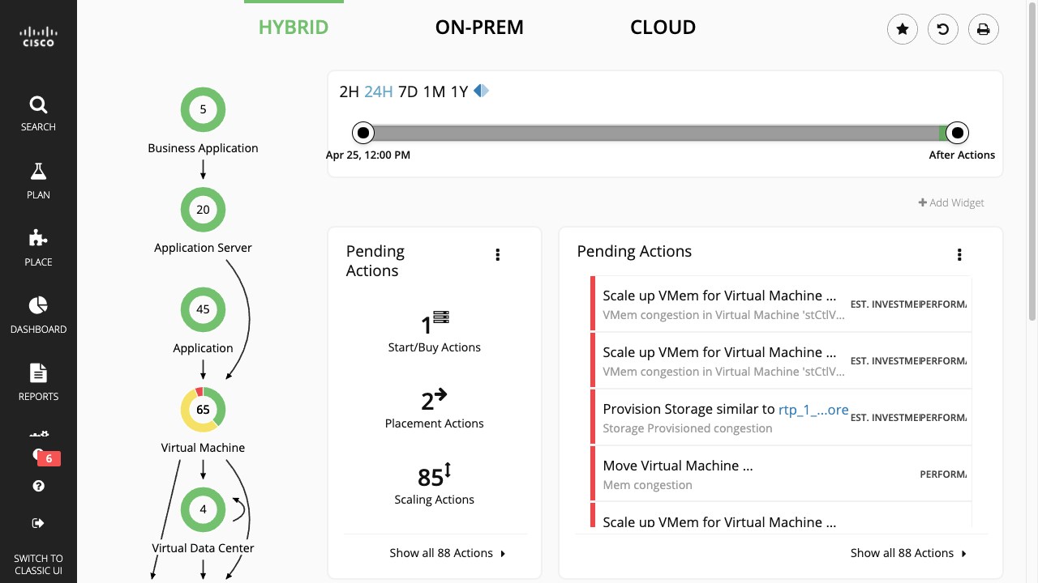Open the Application ring with 45
This screenshot has height=583, width=1038.
203,309
